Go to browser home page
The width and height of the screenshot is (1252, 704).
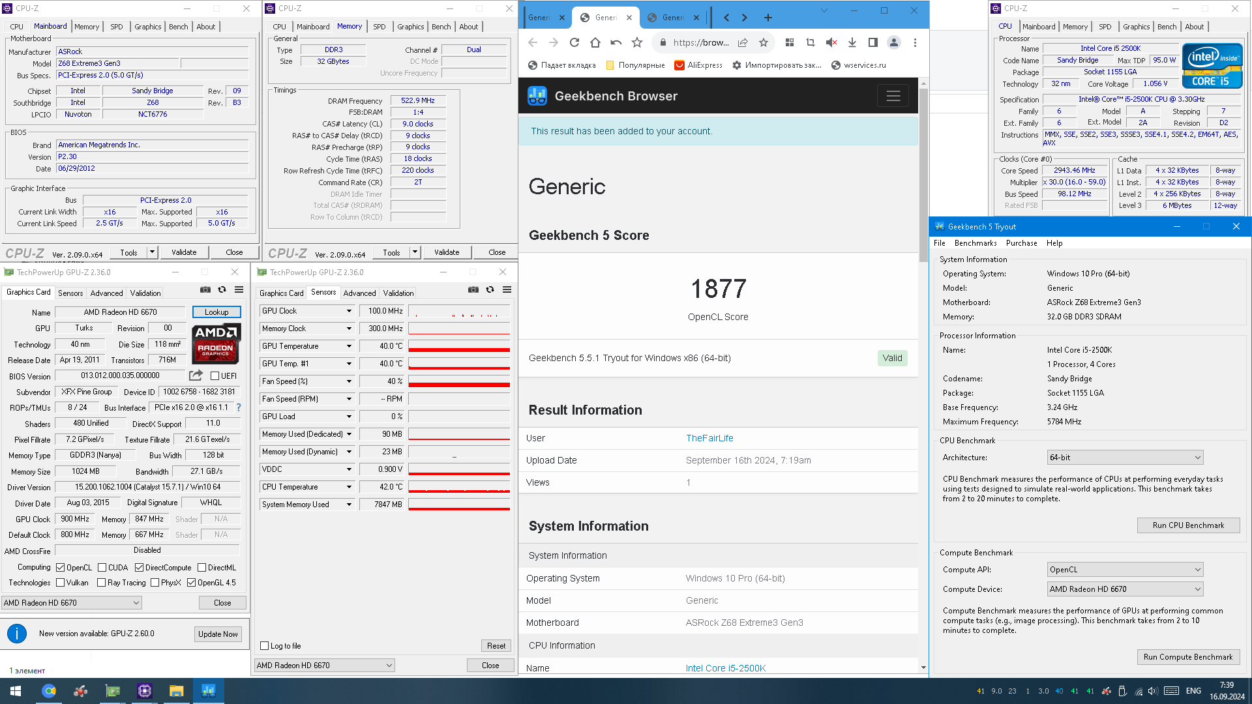click(x=595, y=42)
